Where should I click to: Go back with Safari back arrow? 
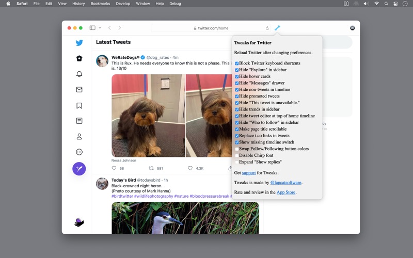(x=109, y=28)
